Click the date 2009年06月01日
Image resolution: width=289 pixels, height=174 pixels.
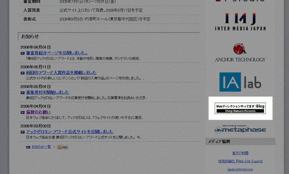tap(35, 47)
